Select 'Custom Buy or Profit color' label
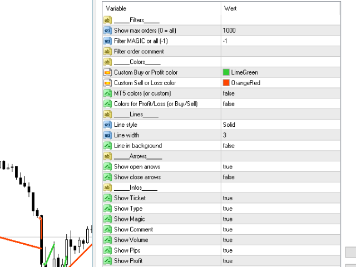356x267 pixels. click(146, 72)
